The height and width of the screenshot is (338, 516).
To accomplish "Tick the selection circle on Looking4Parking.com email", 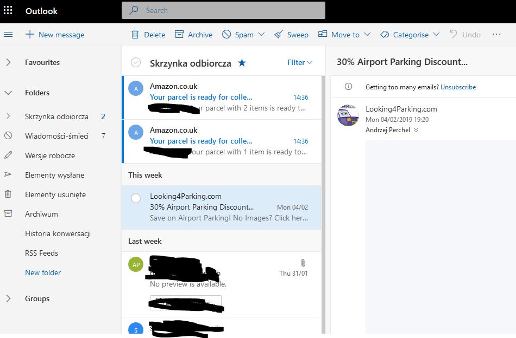I will 136,198.
